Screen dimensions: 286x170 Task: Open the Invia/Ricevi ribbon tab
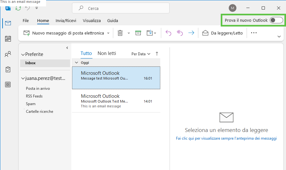point(66,20)
